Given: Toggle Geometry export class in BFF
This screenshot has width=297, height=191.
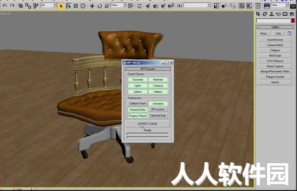Looking at the screenshot, I should coord(138,79).
